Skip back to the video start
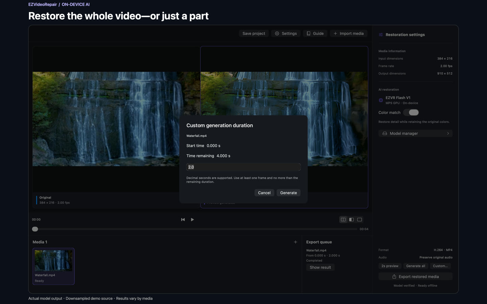The height and width of the screenshot is (304, 487). (183, 220)
